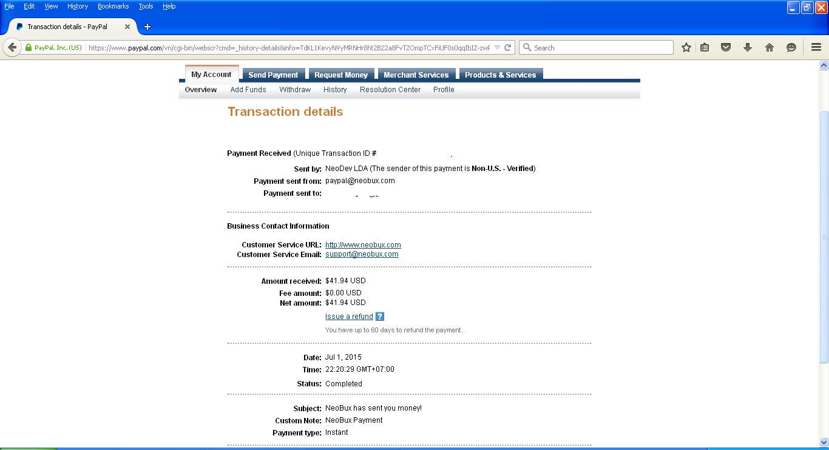The width and height of the screenshot is (829, 450).
Task: Go back with the browser back arrow
Action: (12, 47)
